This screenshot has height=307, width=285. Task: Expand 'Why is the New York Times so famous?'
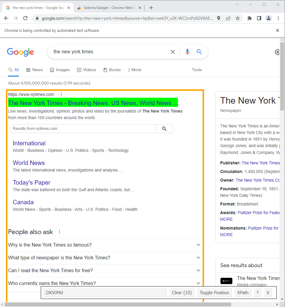coord(105,245)
